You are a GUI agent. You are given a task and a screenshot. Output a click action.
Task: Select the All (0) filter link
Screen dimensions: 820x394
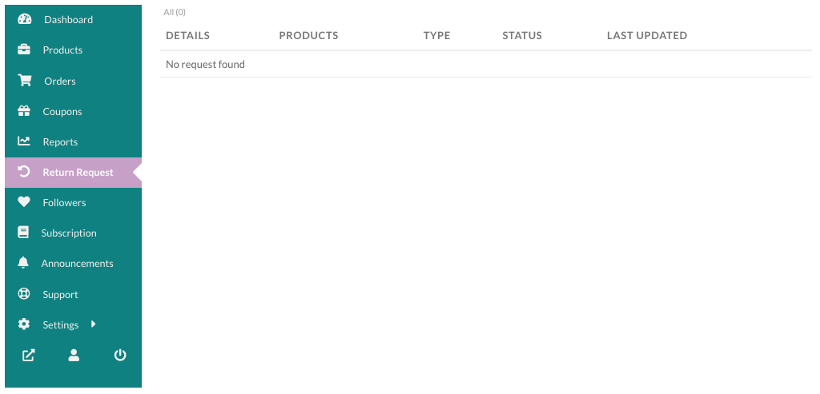click(x=175, y=12)
